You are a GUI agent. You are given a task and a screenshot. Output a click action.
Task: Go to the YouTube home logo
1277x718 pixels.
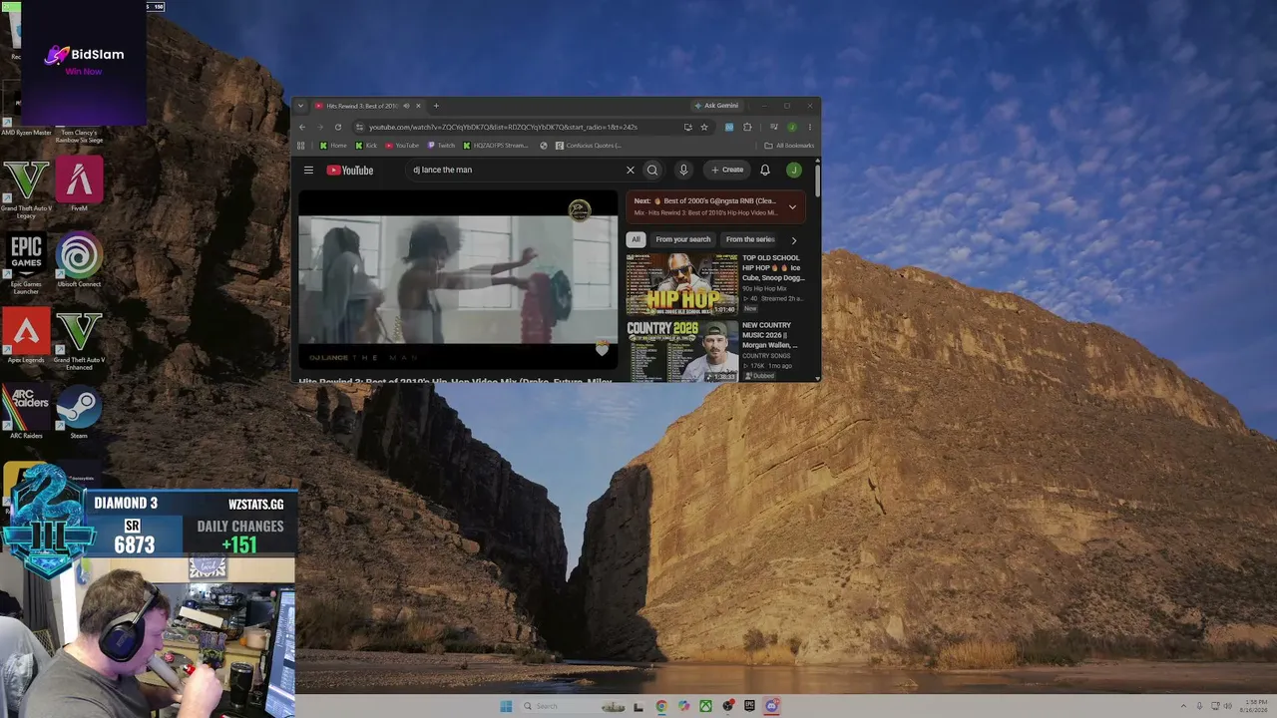pyautogui.click(x=350, y=171)
